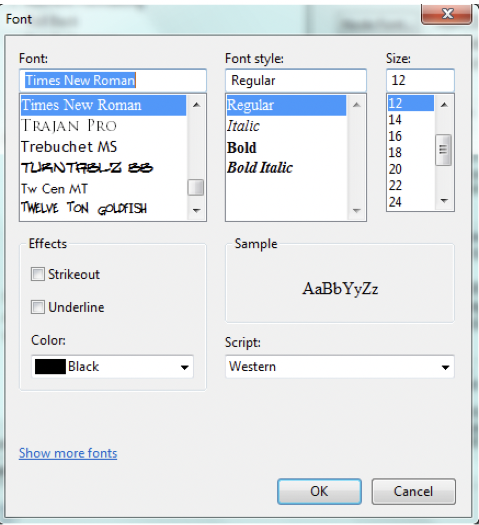Screen dimensions: 479x525
Task: Click the Cancel button
Action: [x=413, y=492]
